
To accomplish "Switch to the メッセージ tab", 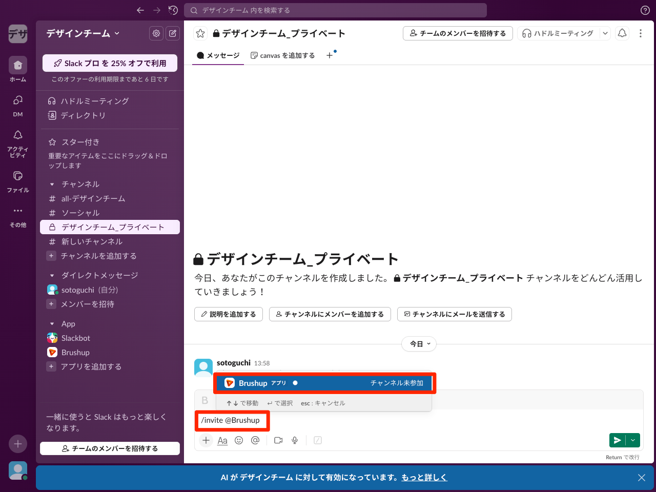I will (x=217, y=55).
